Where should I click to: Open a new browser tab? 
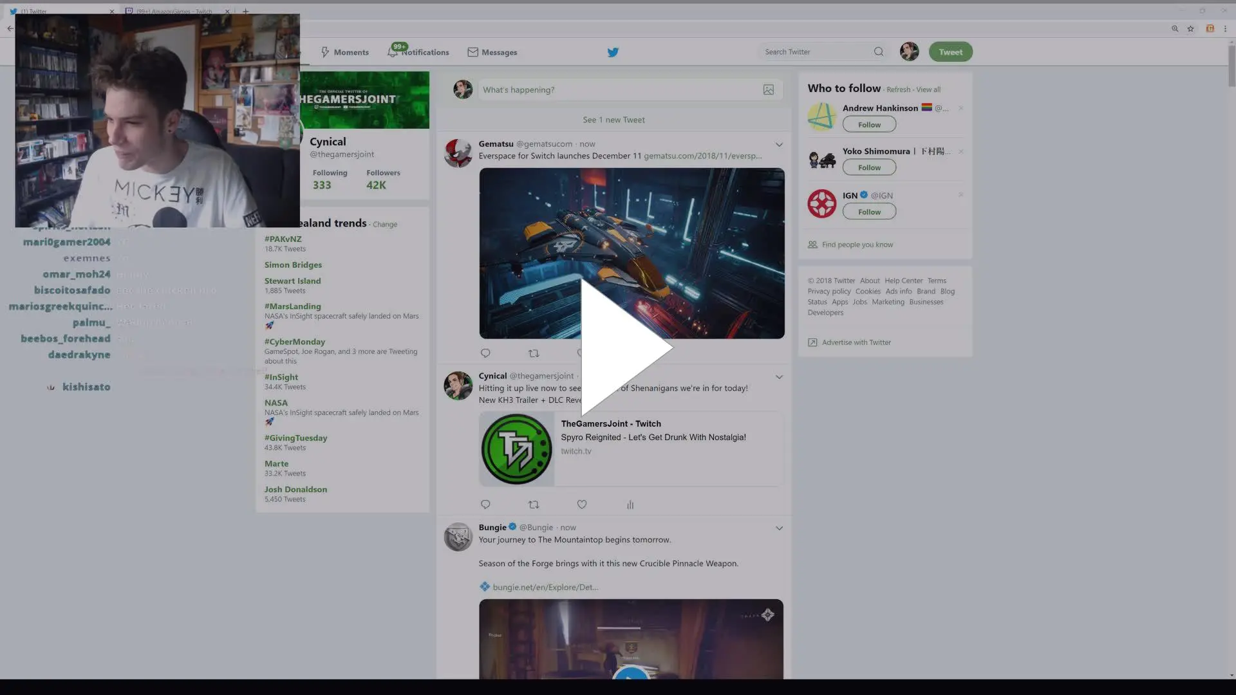tap(245, 11)
